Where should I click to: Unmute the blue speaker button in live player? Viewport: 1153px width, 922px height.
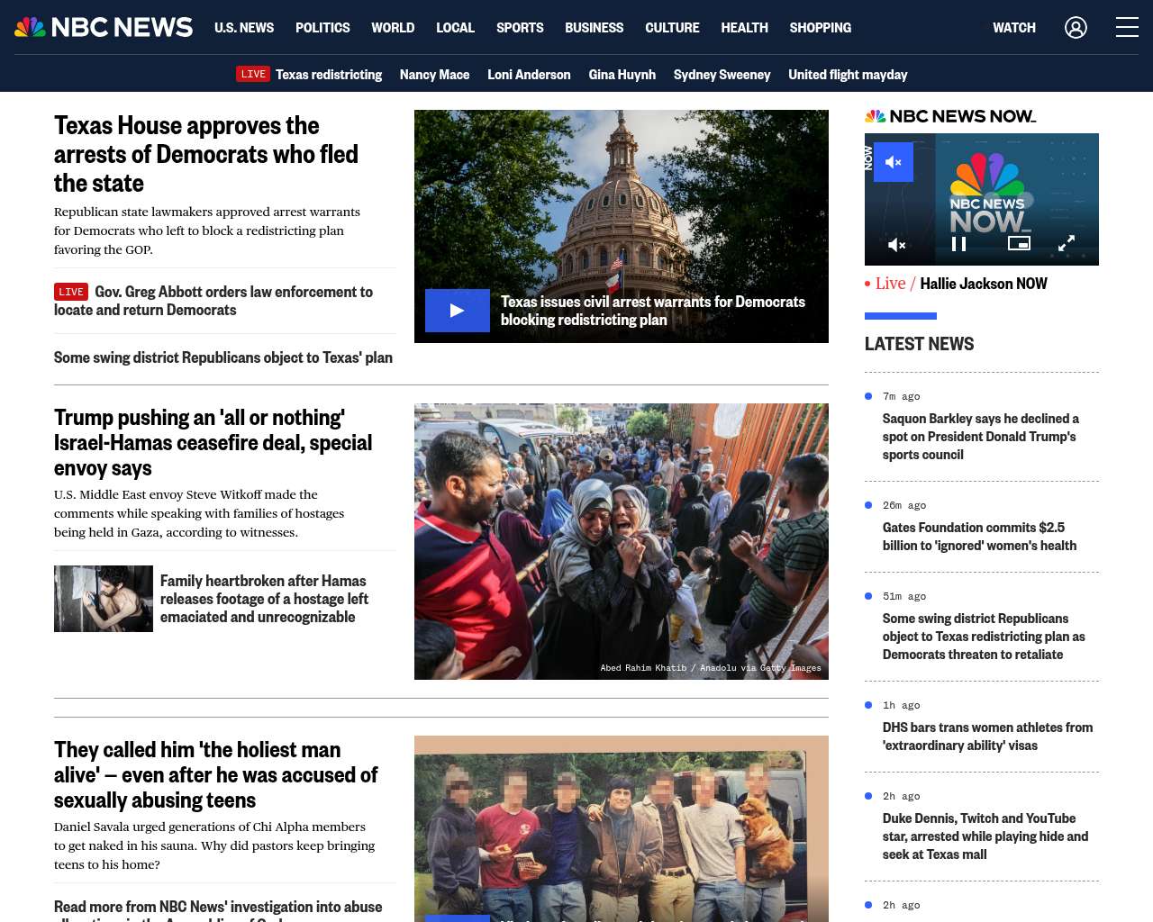click(x=894, y=162)
